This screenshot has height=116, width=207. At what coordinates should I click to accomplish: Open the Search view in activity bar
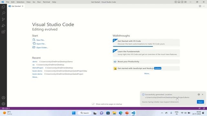click(4, 13)
